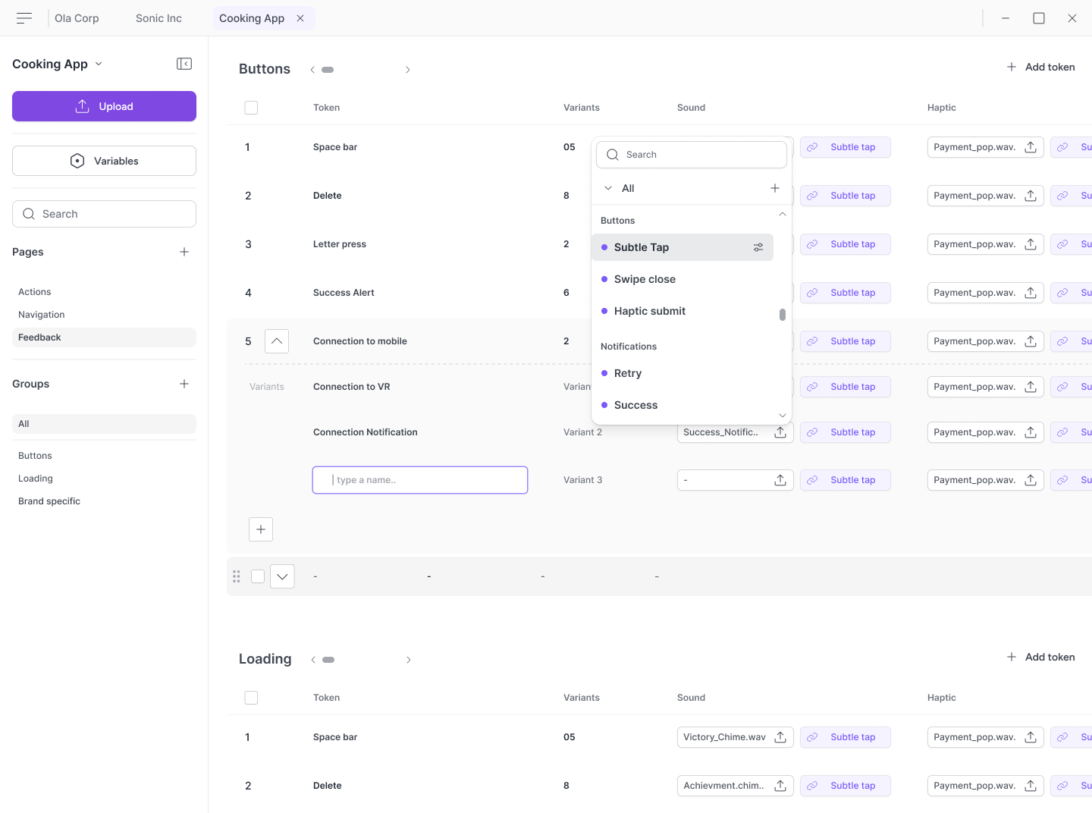Open the hamburger menu
Viewport: 1092px width, 813px height.
click(x=24, y=18)
